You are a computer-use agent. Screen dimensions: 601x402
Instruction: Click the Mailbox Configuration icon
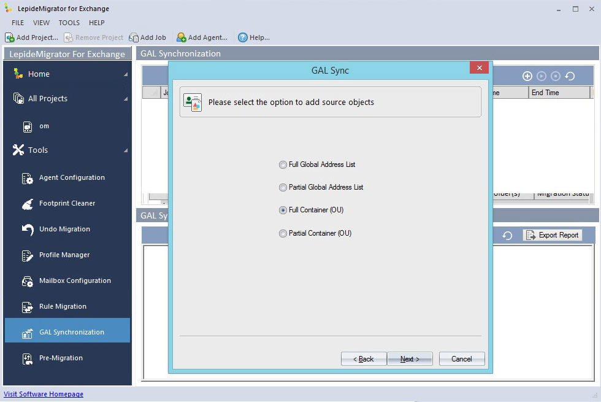pos(27,281)
